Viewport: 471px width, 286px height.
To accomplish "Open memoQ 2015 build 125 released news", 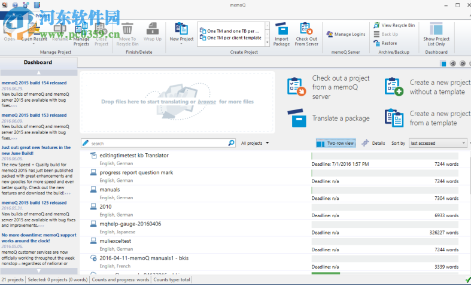I will pyautogui.click(x=34, y=203).
